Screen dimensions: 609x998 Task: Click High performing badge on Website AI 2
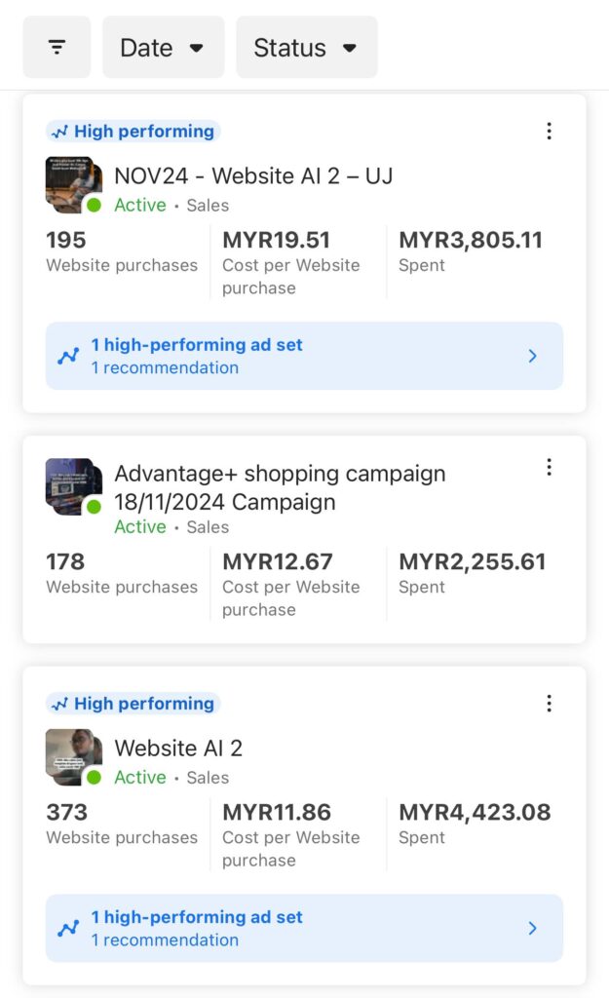pyautogui.click(x=133, y=704)
